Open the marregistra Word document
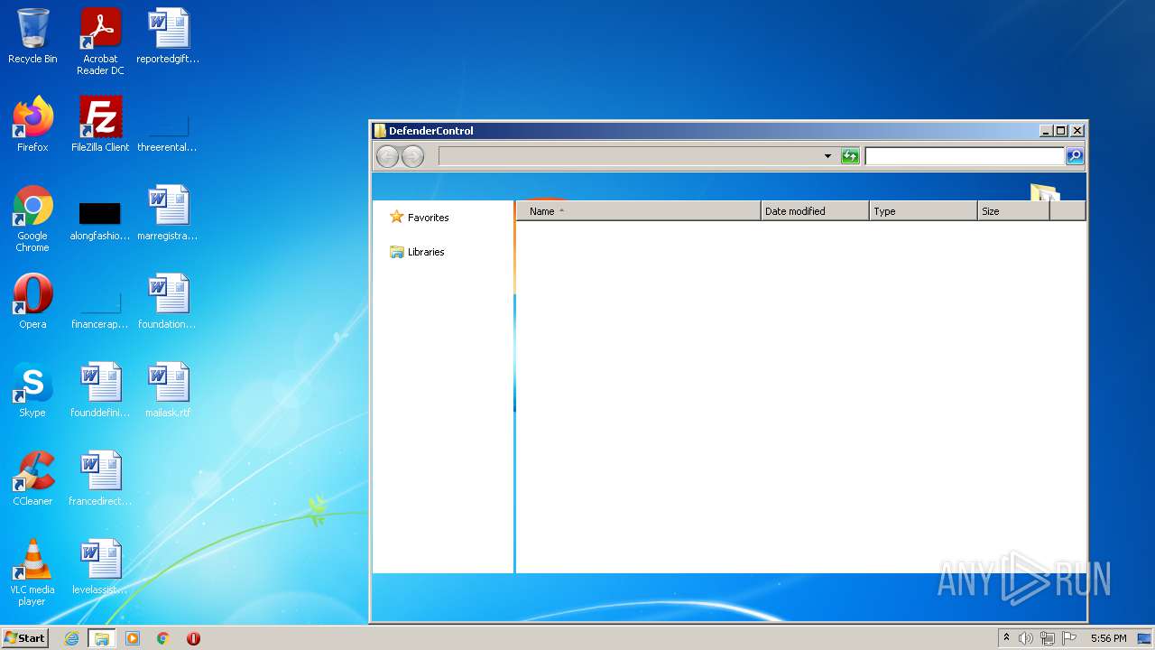The height and width of the screenshot is (650, 1155). (168, 213)
